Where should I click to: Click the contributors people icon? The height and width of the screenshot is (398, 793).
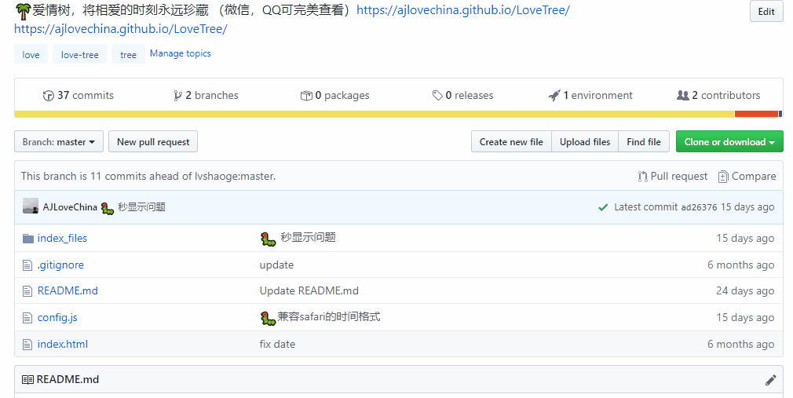pos(683,95)
